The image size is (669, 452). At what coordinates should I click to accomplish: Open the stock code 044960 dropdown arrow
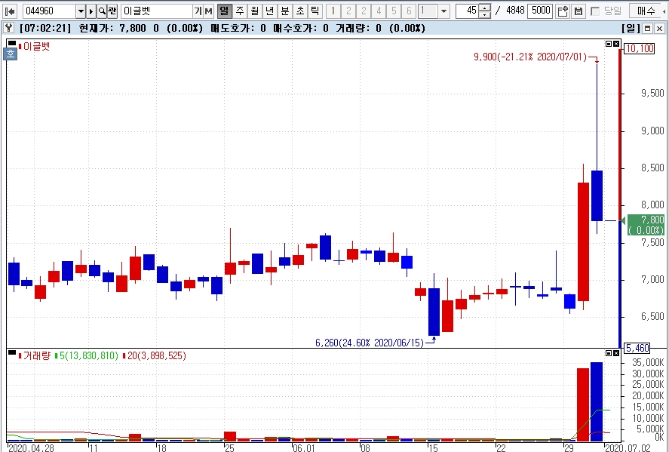click(x=81, y=11)
